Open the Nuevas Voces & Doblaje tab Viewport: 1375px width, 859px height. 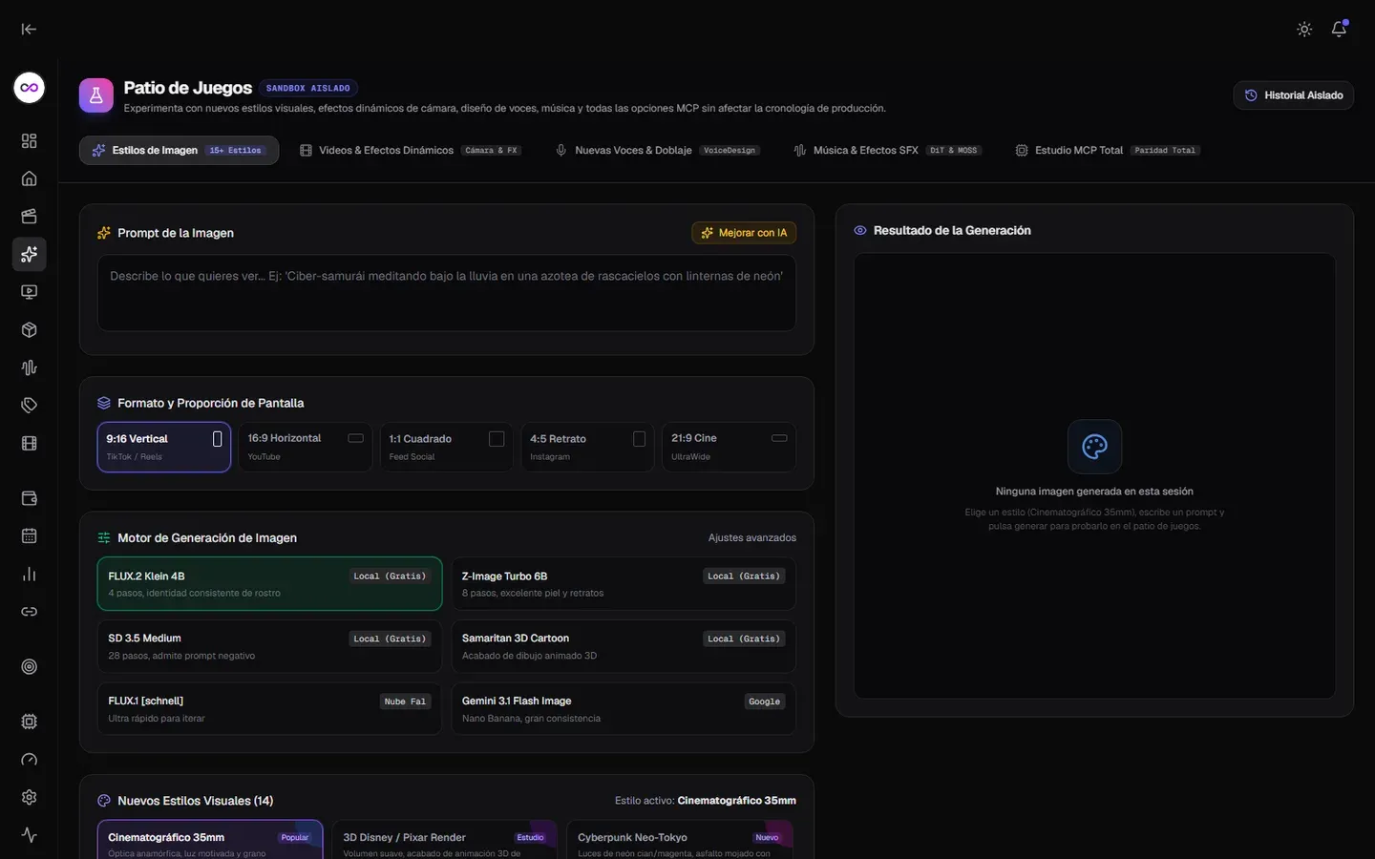point(657,151)
